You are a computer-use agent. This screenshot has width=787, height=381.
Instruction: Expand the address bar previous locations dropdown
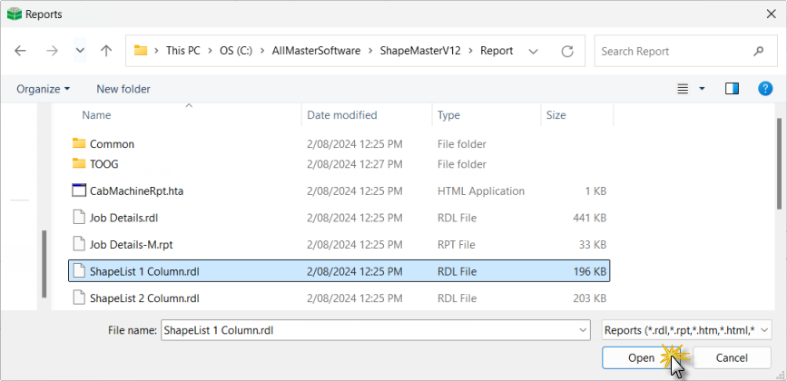(533, 51)
